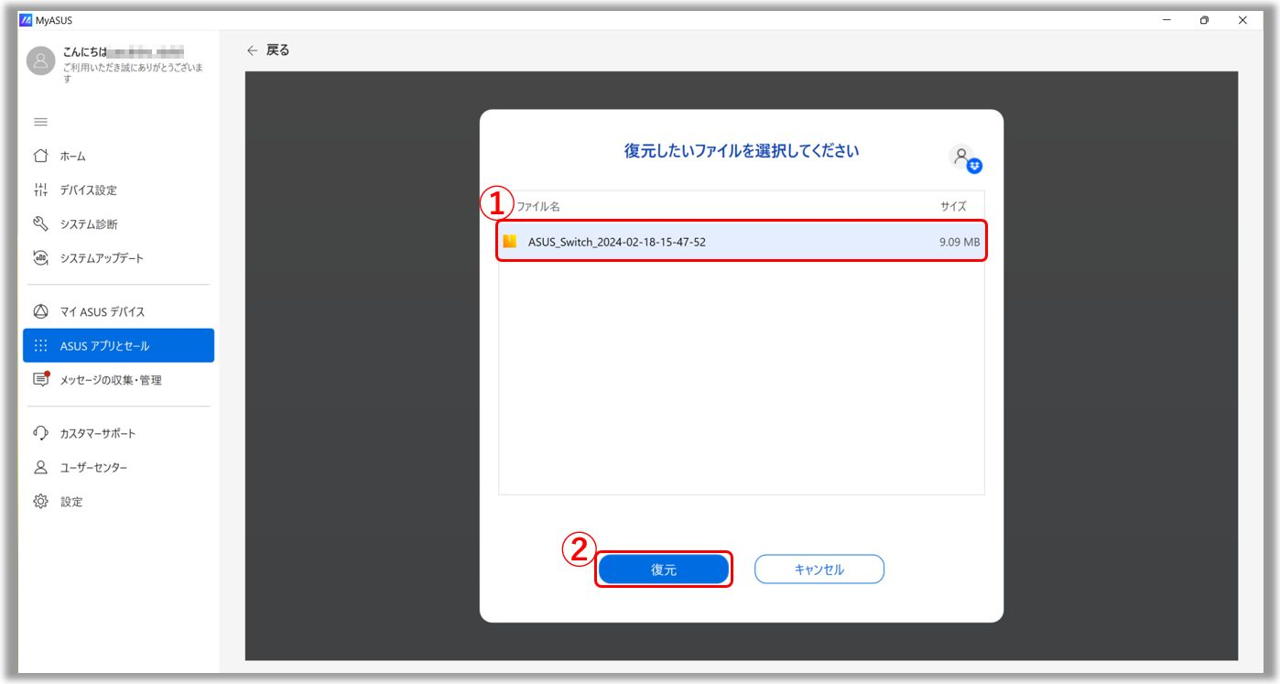Click the system update refresh icon
Image resolution: width=1280 pixels, height=684 pixels.
pos(40,258)
